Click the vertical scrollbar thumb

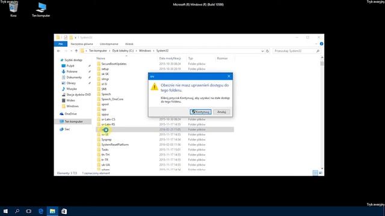click(x=322, y=64)
